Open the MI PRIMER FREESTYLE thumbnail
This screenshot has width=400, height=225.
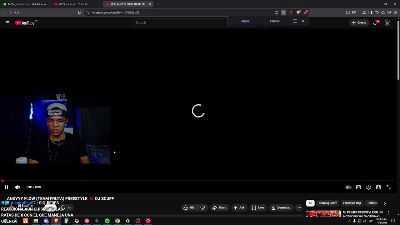[324, 214]
